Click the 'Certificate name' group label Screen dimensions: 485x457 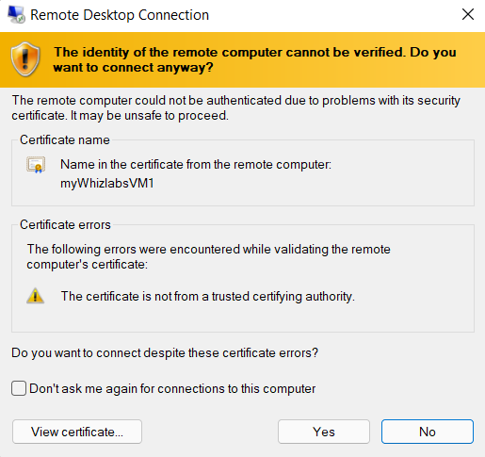pyautogui.click(x=65, y=139)
